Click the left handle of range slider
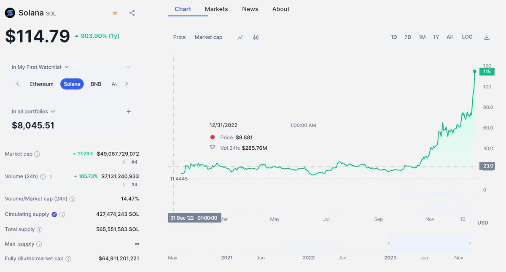The height and width of the screenshot is (272, 506). (389, 243)
